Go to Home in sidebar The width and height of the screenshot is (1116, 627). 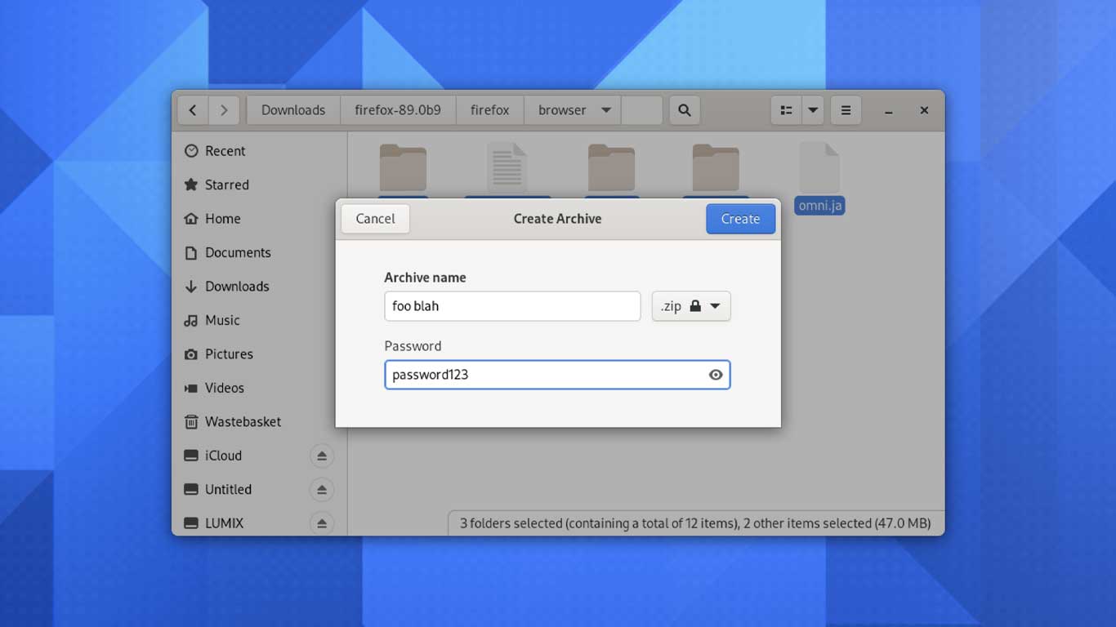click(260, 219)
